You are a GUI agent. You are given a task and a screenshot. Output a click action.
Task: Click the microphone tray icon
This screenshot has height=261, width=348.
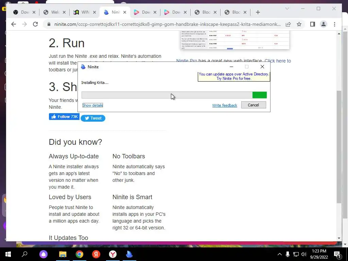pyautogui.click(x=288, y=254)
